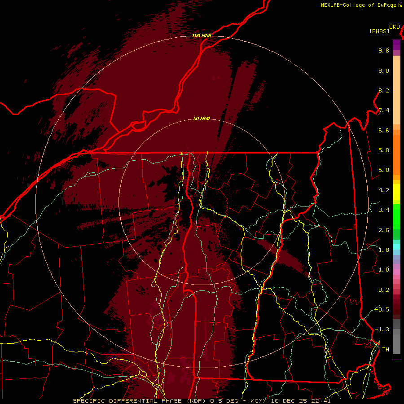Click the pale peach segment of the color scale
The height and width of the screenshot is (404, 404).
[x=396, y=92]
